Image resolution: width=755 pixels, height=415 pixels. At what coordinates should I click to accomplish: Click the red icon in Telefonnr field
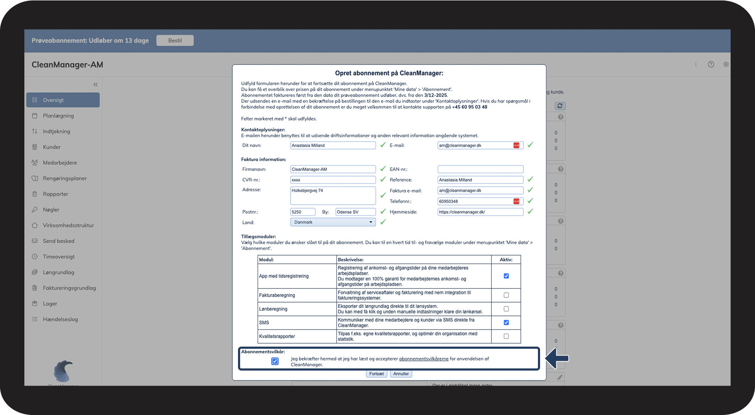pyautogui.click(x=516, y=201)
